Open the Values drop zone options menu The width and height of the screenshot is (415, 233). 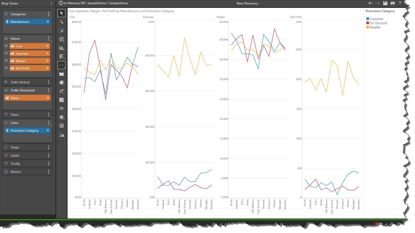pyautogui.click(x=49, y=39)
